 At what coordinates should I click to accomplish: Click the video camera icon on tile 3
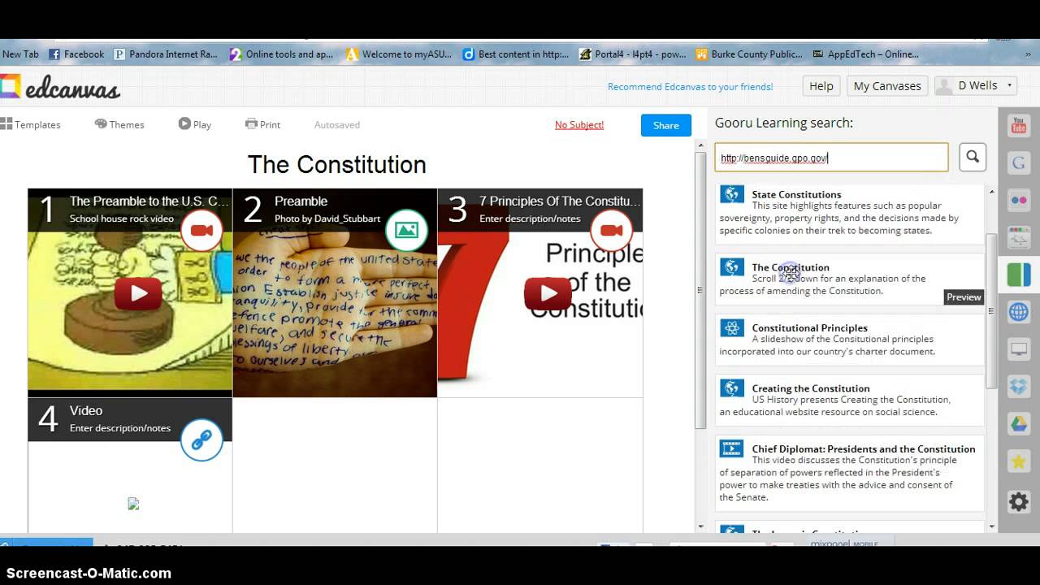[611, 231]
